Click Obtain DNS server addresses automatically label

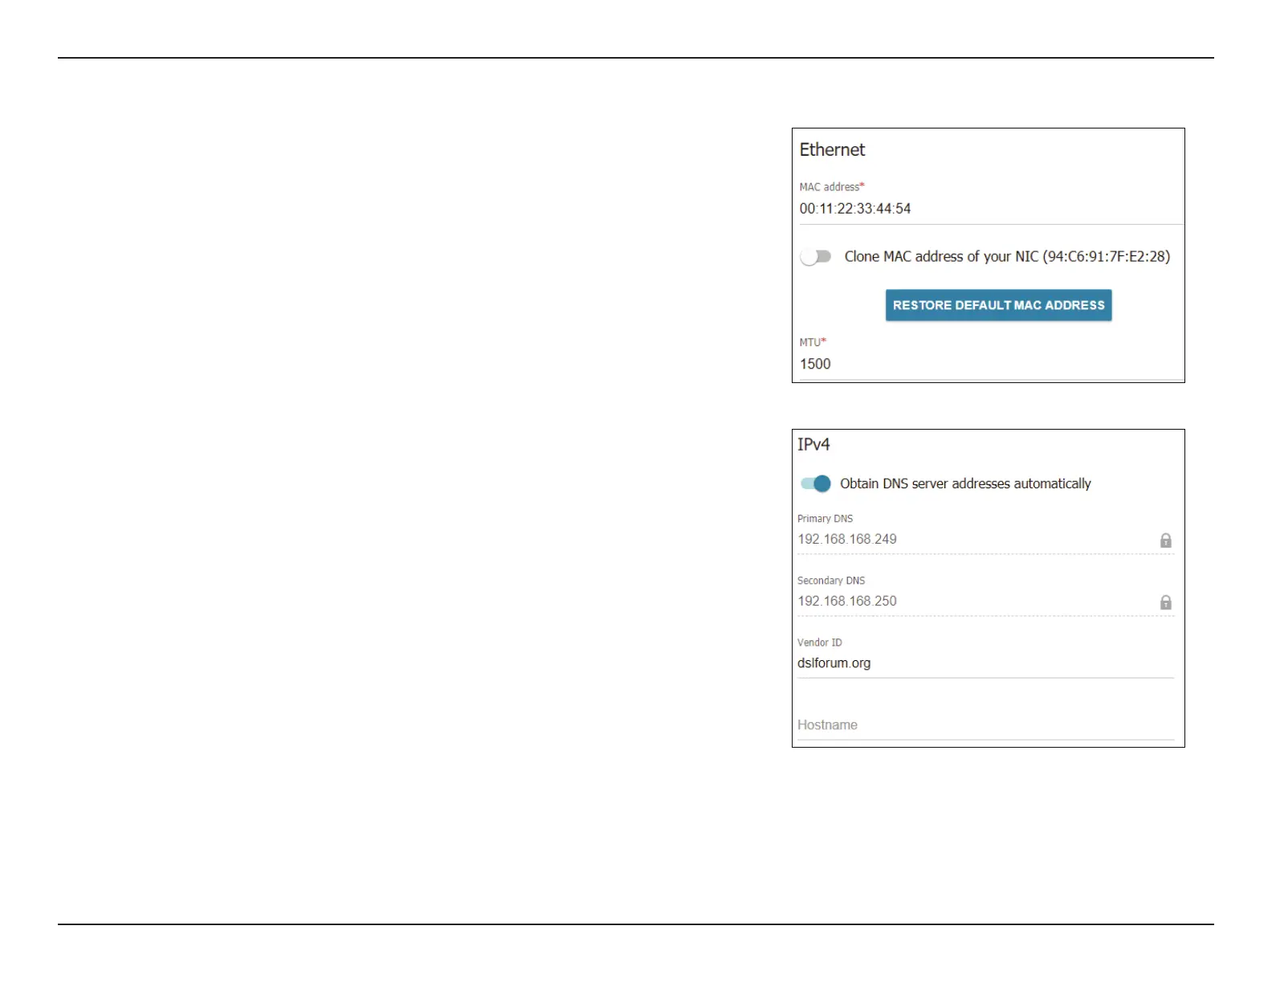[965, 483]
